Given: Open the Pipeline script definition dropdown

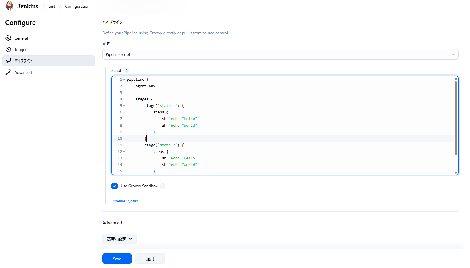Looking at the screenshot, I should [x=280, y=54].
